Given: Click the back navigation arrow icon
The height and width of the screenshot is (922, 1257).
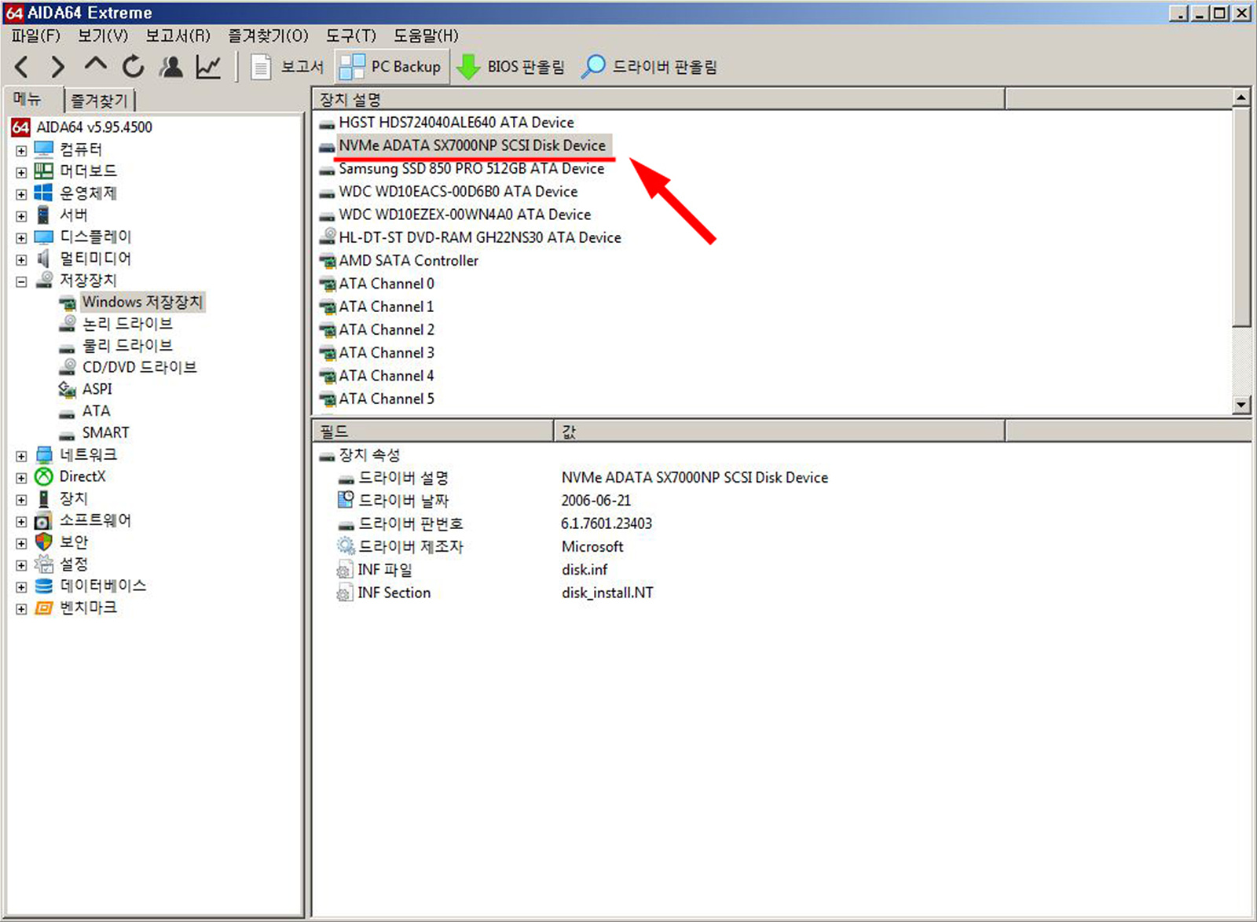Looking at the screenshot, I should (21, 67).
